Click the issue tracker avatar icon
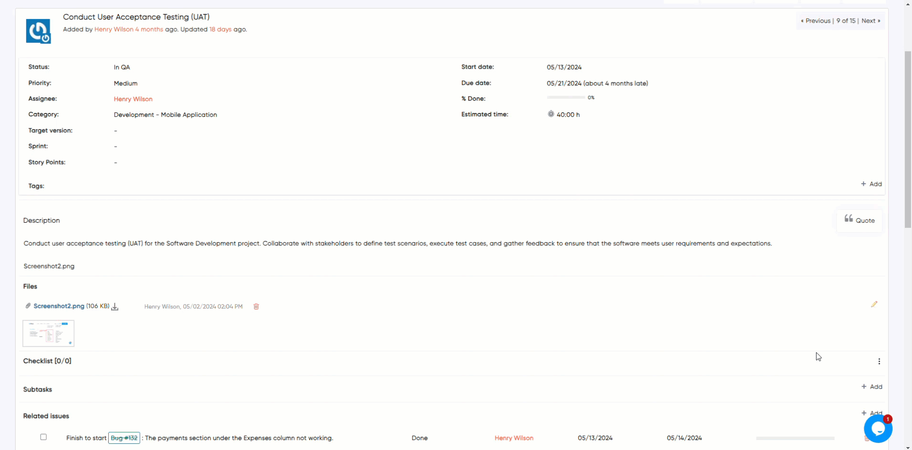Viewport: 912px width, 450px height. [38, 31]
